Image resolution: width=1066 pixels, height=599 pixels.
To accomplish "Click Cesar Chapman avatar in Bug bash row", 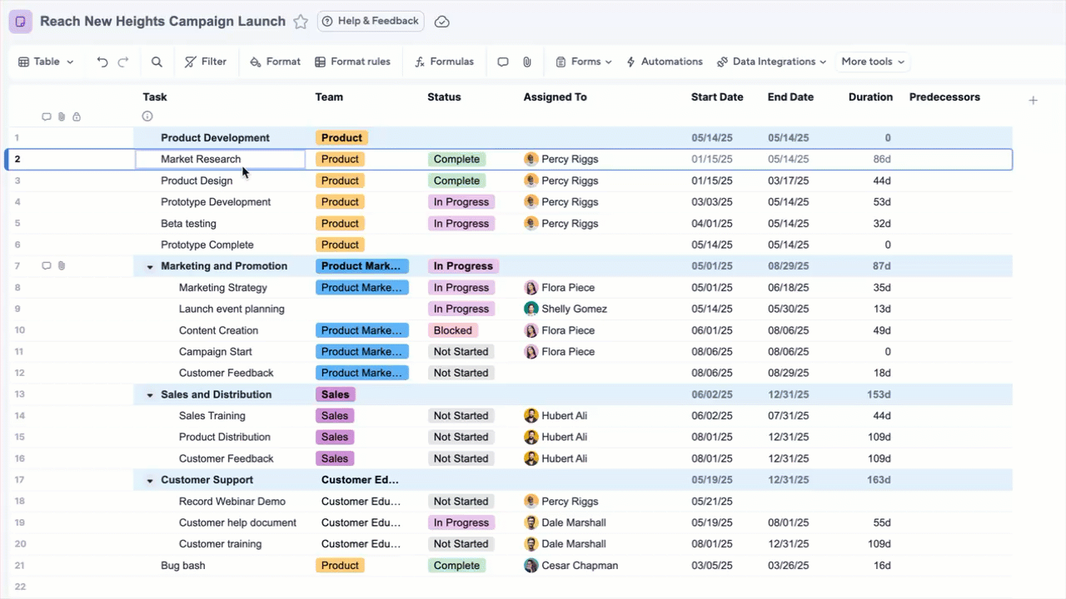I will coord(531,566).
